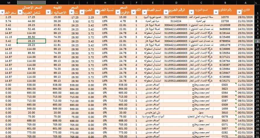
Task: Click supplier cell مؤسسة البناء العالي للتجاره
Action: [201, 117]
